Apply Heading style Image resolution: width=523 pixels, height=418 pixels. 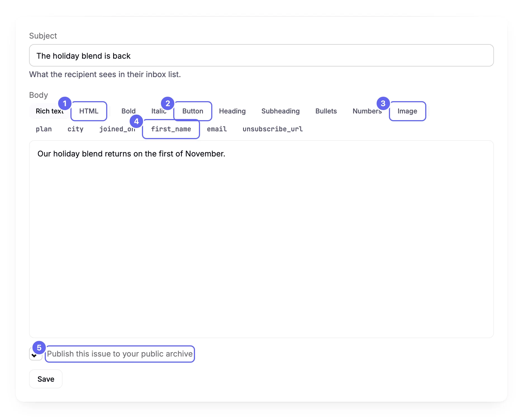[232, 111]
